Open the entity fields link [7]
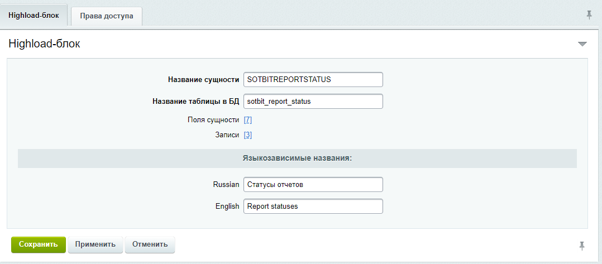This screenshot has height=264, width=602. pyautogui.click(x=247, y=119)
